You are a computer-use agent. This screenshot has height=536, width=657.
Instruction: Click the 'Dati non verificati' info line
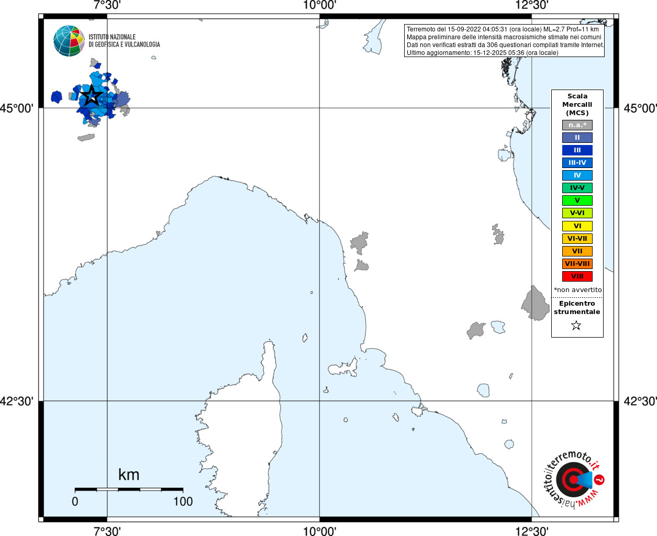tap(505, 45)
